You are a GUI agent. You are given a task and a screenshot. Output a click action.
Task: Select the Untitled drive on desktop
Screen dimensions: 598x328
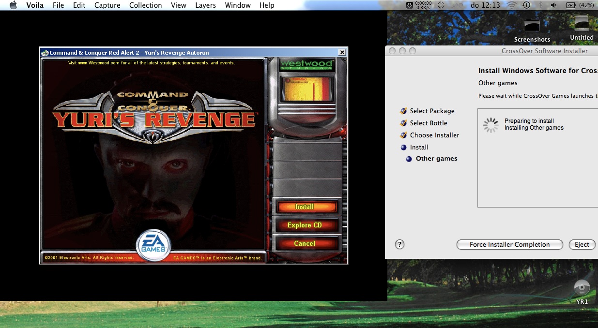point(582,28)
